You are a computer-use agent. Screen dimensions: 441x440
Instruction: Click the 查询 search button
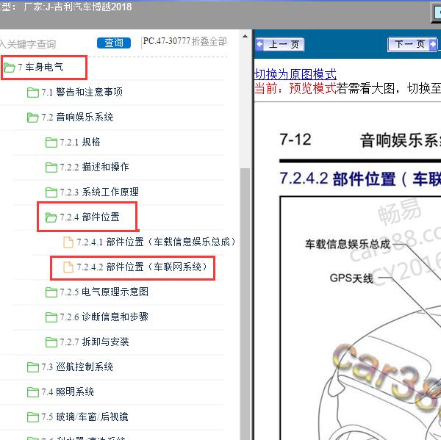(114, 43)
